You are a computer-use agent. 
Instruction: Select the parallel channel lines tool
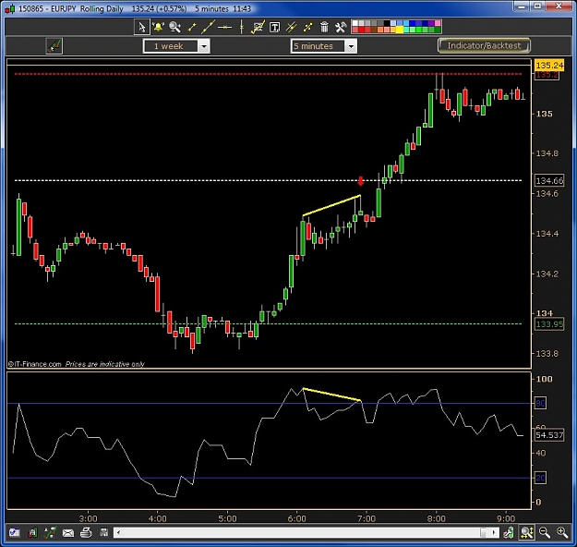[292, 27]
